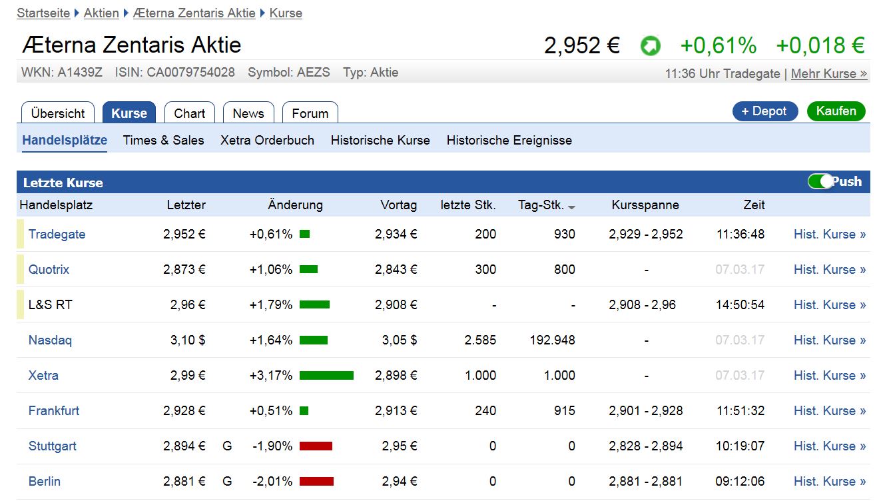Click the + Depot button
The image size is (875, 503).
pyautogui.click(x=764, y=111)
